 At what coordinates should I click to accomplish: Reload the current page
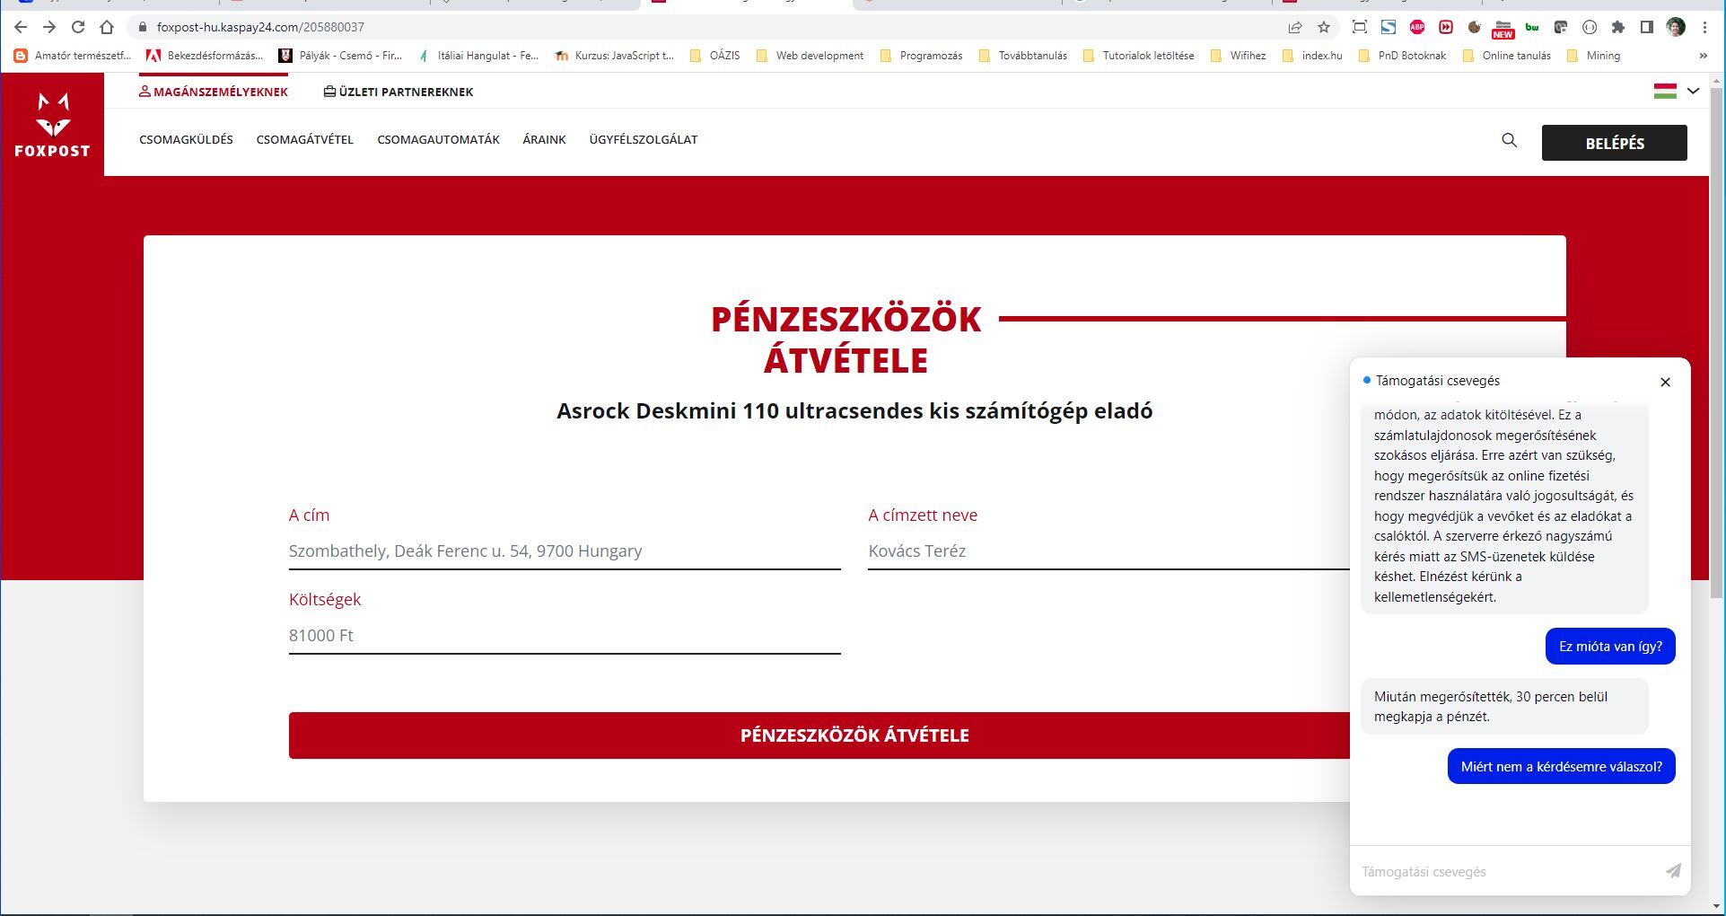click(x=78, y=27)
